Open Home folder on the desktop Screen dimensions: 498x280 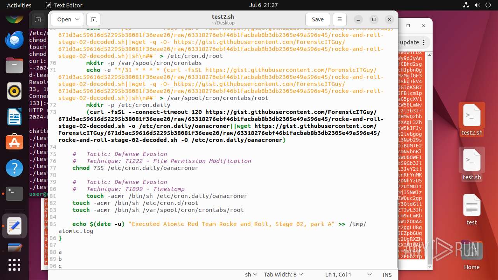pyautogui.click(x=472, y=255)
